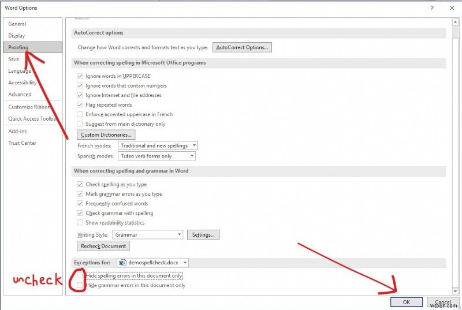Click the scrollbar down arrow
The width and height of the screenshot is (462, 310).
click(455, 291)
